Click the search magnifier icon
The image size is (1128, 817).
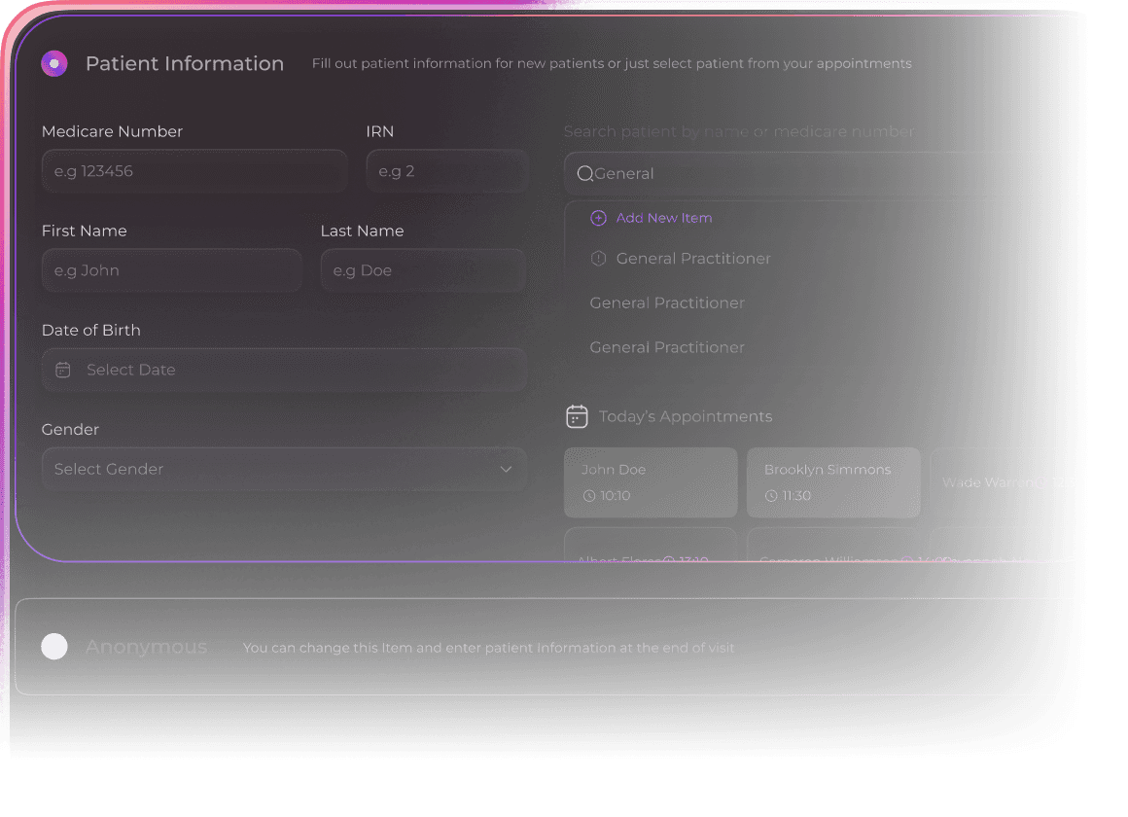(x=584, y=173)
